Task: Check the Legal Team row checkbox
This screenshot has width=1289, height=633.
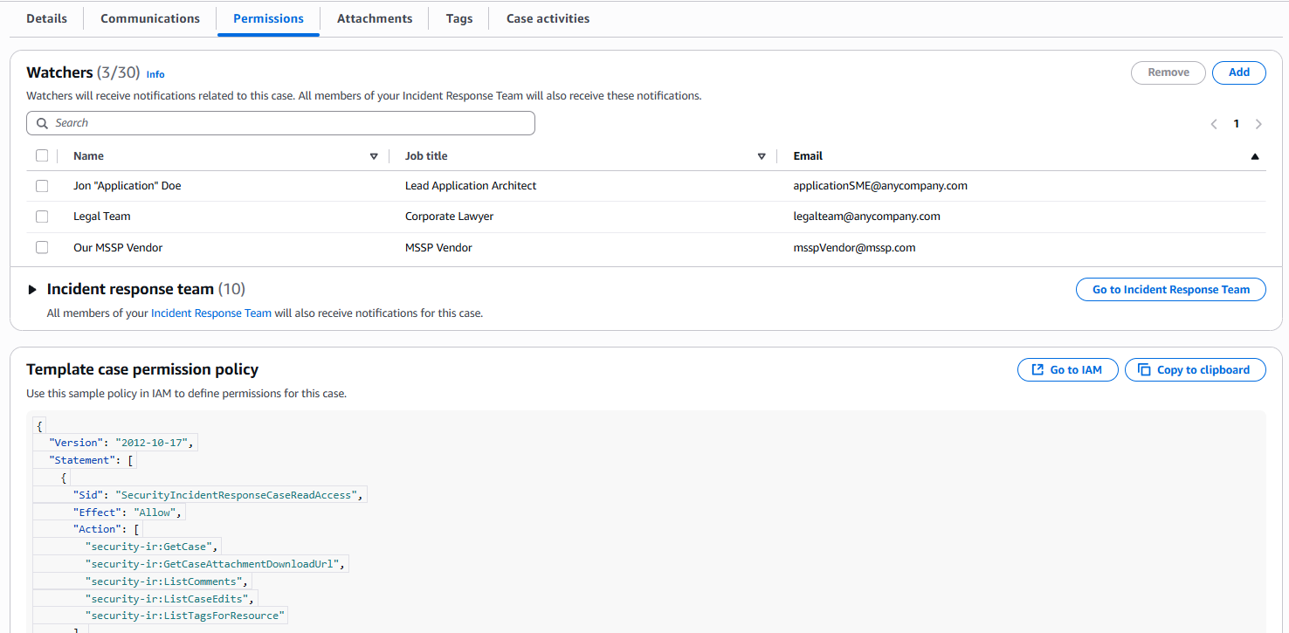Action: click(42, 217)
